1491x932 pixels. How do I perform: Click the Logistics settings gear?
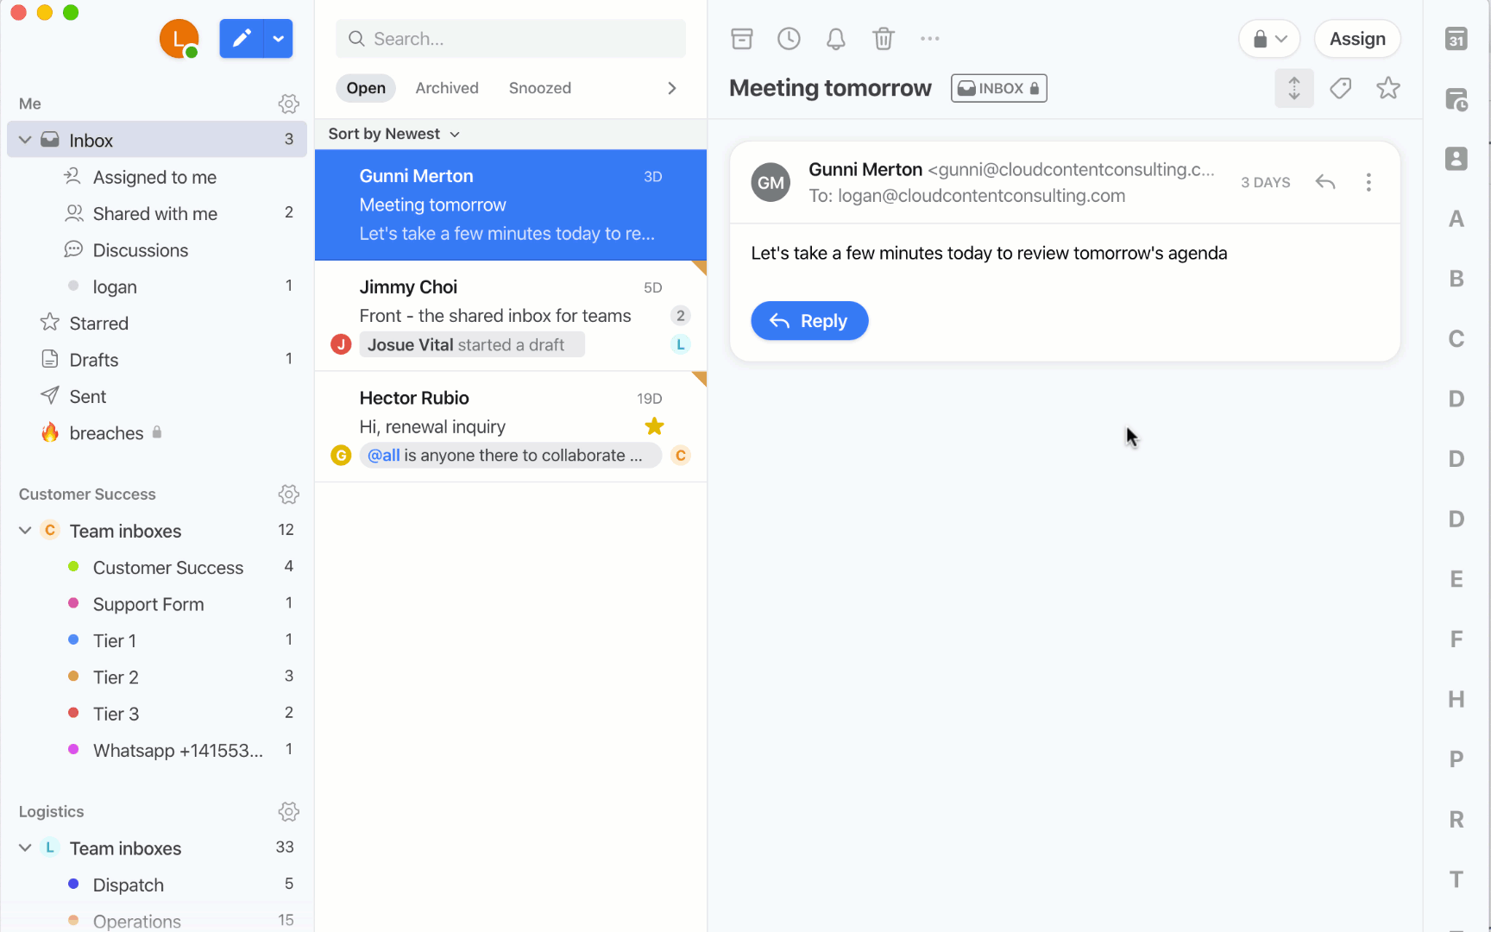click(289, 812)
